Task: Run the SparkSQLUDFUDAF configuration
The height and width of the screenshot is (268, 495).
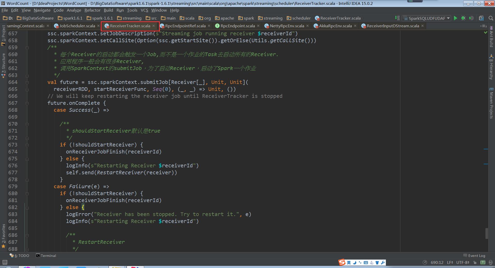Action: [456, 18]
